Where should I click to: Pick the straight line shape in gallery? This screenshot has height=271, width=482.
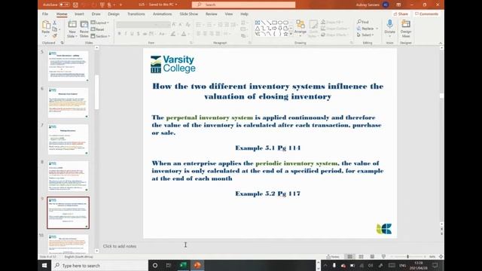point(264,23)
